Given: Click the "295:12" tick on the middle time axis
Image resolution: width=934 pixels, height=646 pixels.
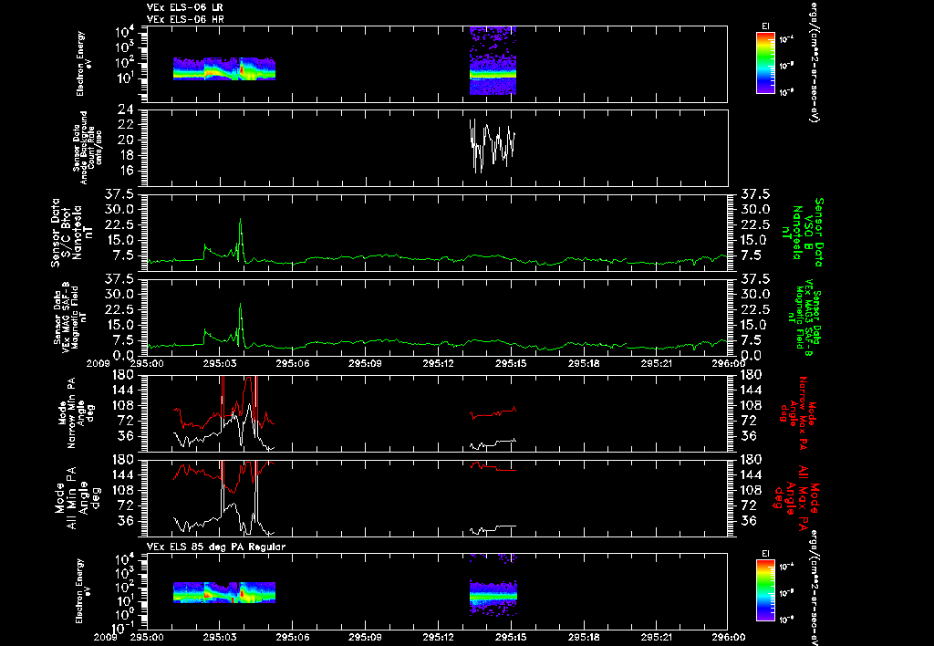Looking at the screenshot, I should [x=438, y=363].
